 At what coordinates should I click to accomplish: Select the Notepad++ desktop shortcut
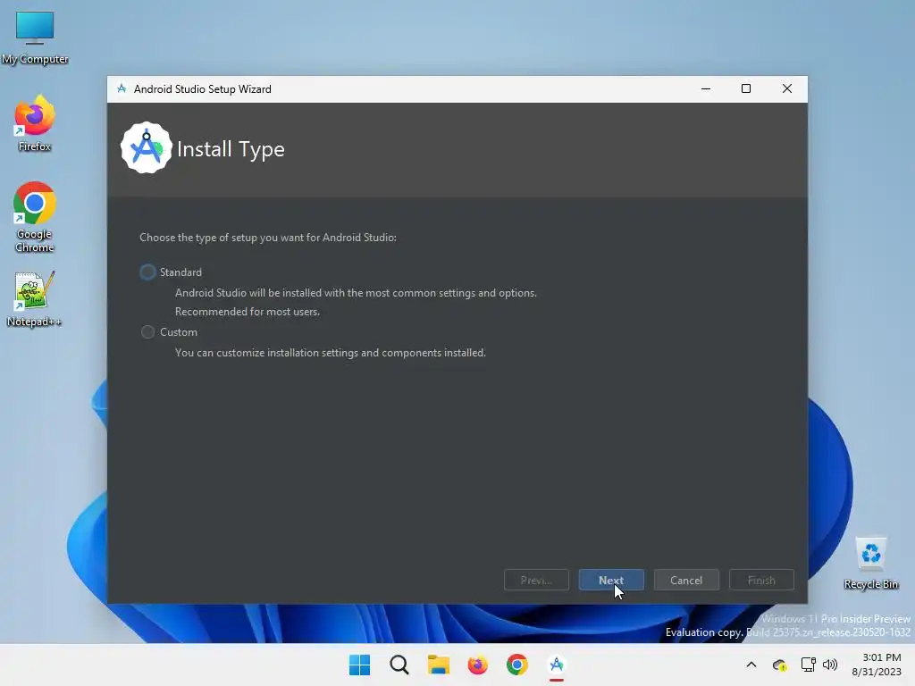tap(35, 298)
